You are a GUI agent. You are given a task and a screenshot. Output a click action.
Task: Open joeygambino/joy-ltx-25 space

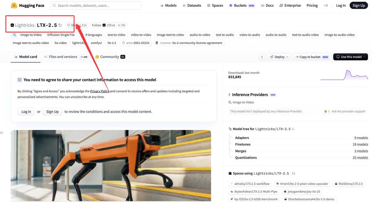click(302, 192)
